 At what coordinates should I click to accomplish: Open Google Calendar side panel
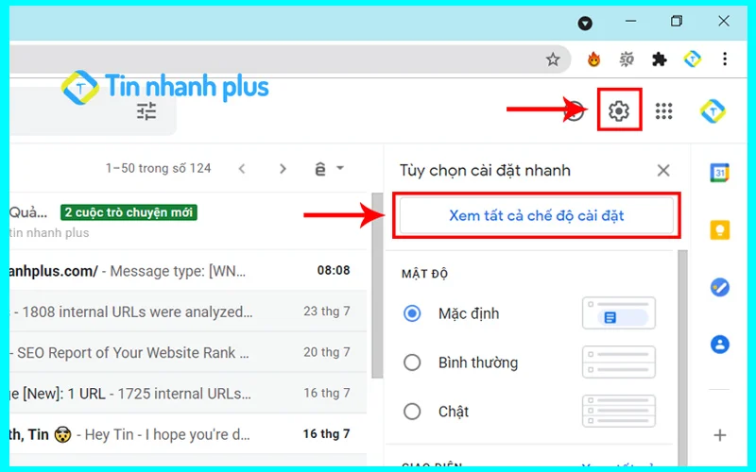pos(719,173)
